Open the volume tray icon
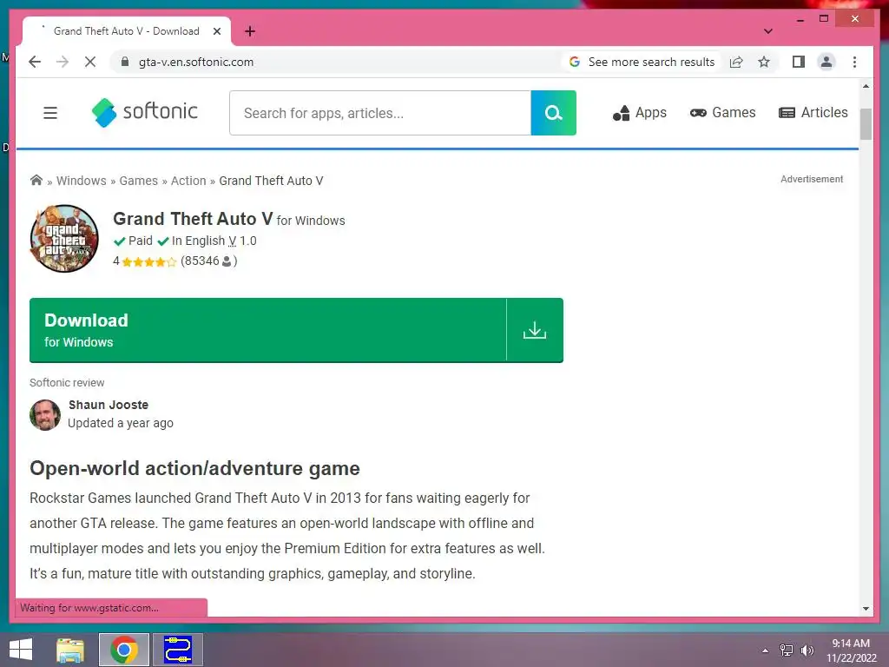 807,650
